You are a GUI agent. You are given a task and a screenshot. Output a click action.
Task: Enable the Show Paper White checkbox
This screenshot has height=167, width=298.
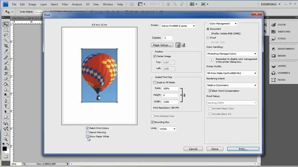coord(87,136)
